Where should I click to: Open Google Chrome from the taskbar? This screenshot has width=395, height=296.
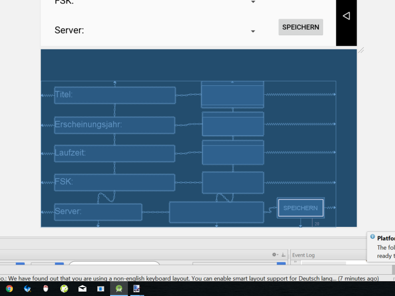tap(9, 289)
